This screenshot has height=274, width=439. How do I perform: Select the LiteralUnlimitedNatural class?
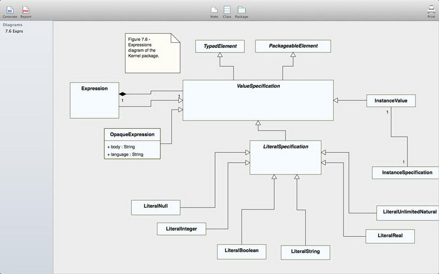point(408,212)
